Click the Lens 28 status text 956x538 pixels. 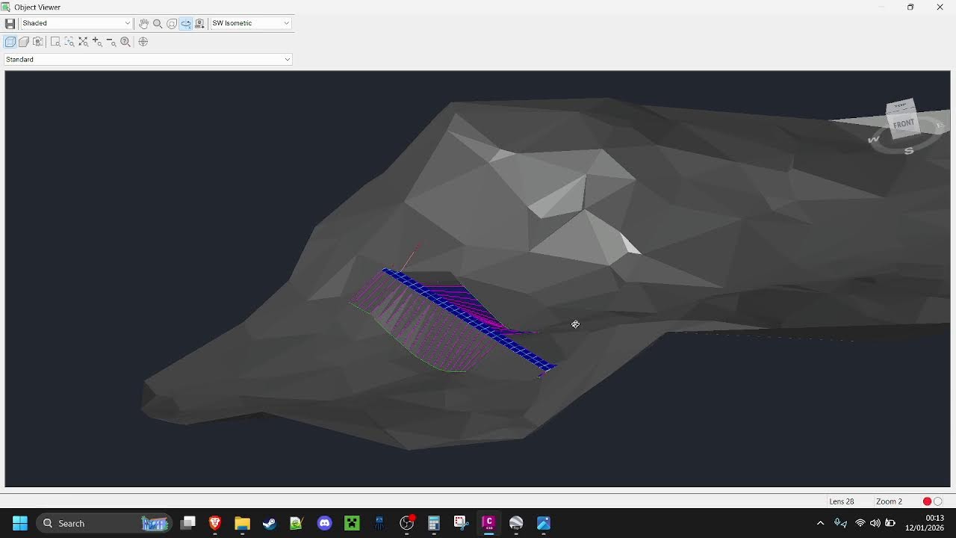pos(842,501)
